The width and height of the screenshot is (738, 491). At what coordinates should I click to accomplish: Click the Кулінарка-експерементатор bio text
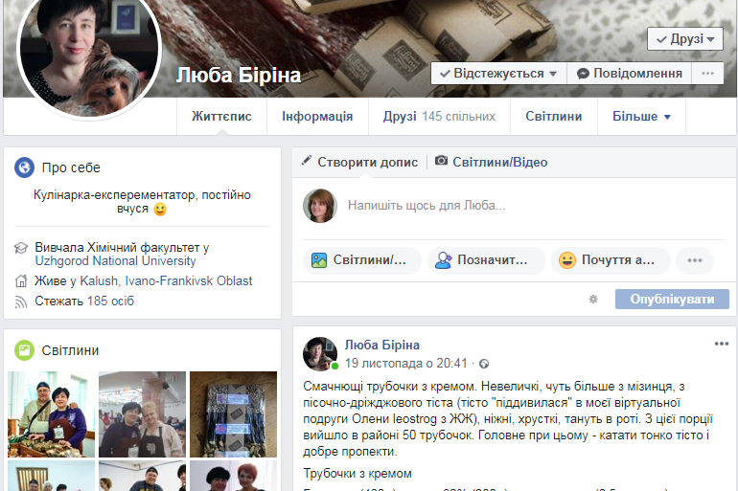point(142,202)
